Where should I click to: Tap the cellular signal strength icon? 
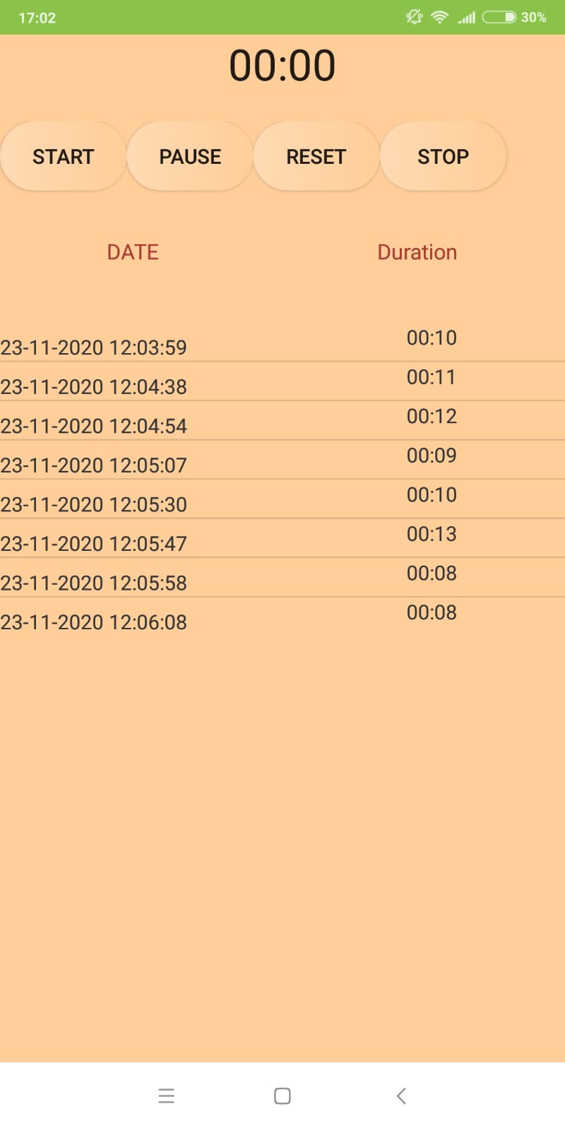[466, 17]
